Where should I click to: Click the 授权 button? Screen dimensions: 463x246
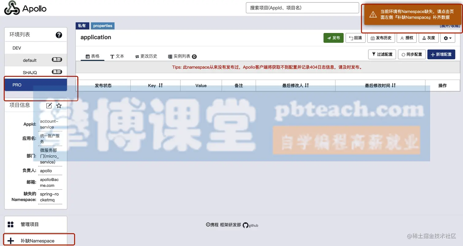coord(407,38)
